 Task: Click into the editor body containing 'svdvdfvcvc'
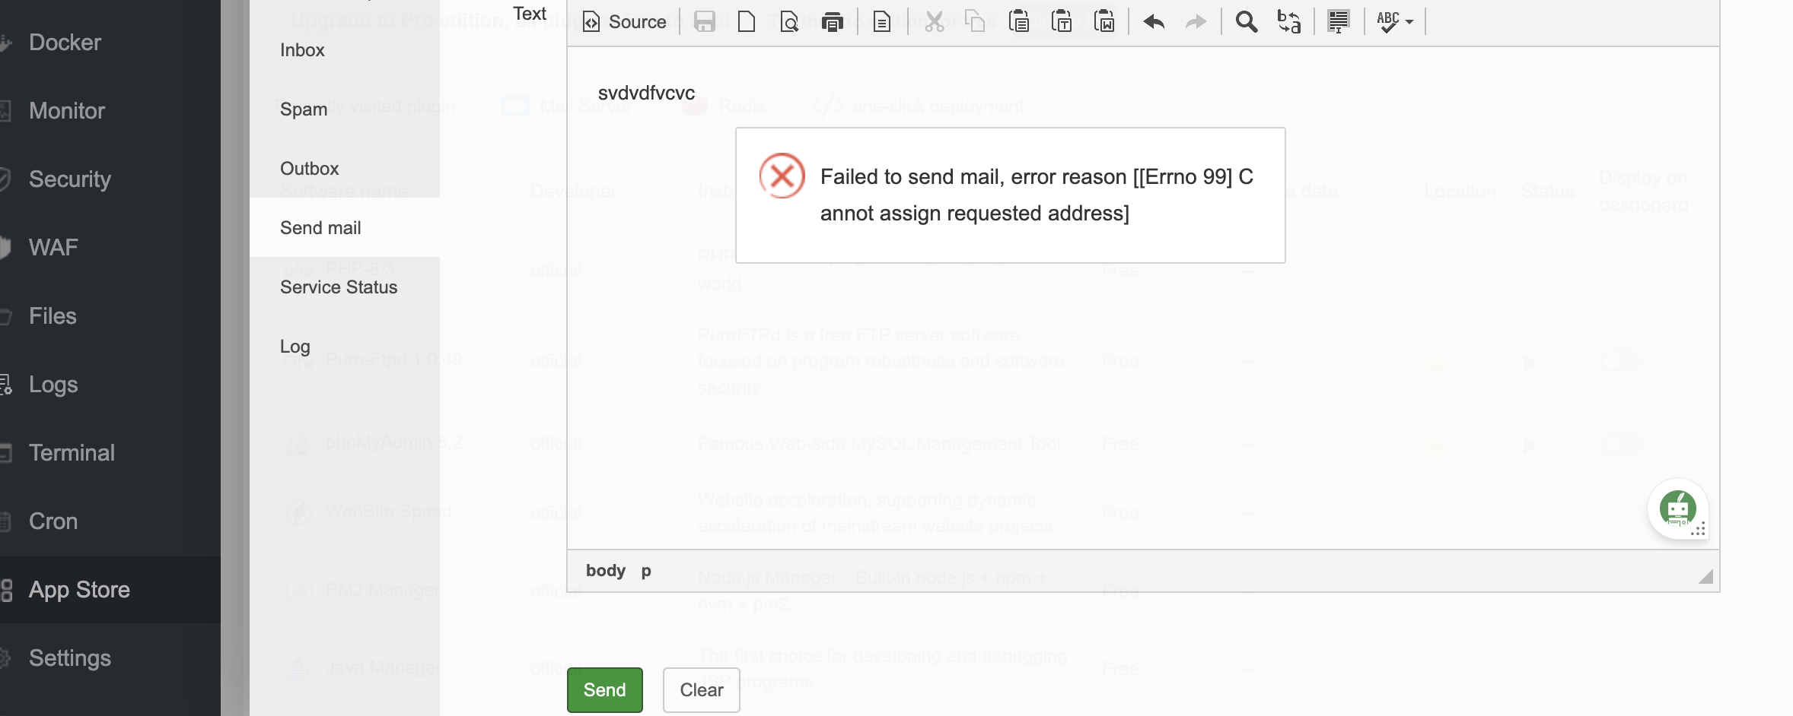[x=1143, y=298]
